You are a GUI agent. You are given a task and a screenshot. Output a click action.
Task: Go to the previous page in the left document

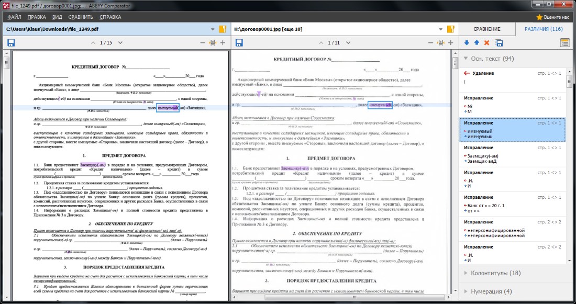pyautogui.click(x=93, y=43)
